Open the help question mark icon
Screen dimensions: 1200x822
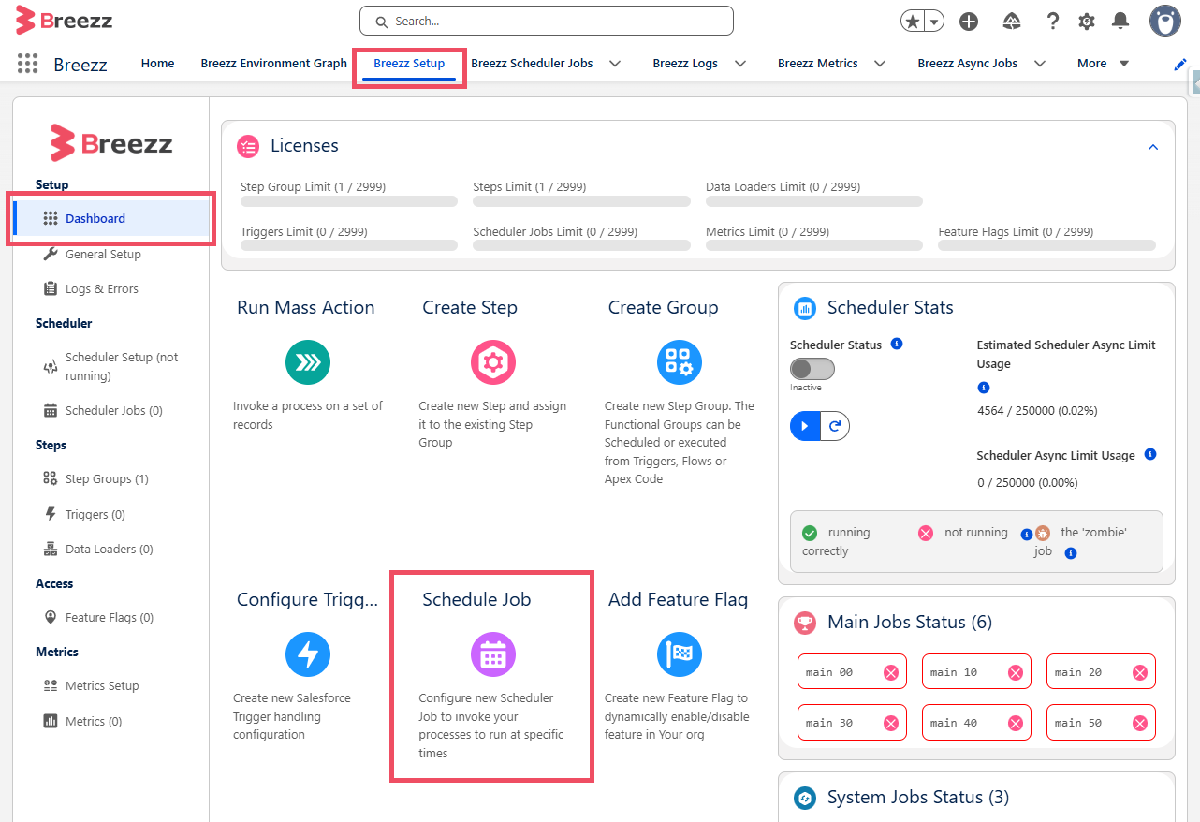1052,22
